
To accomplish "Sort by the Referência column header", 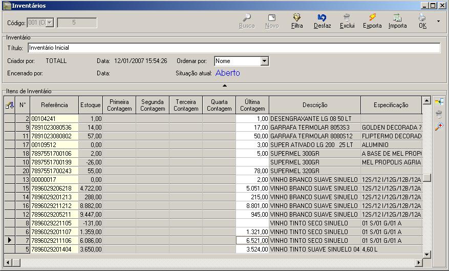I will (54, 105).
